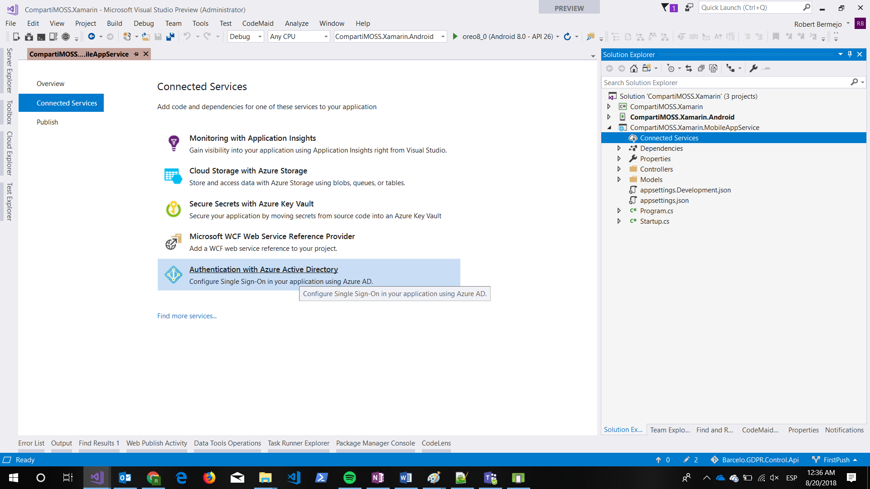Screen dimensions: 870x489
Task: Click the Save All toolbar icon
Action: pos(170,37)
